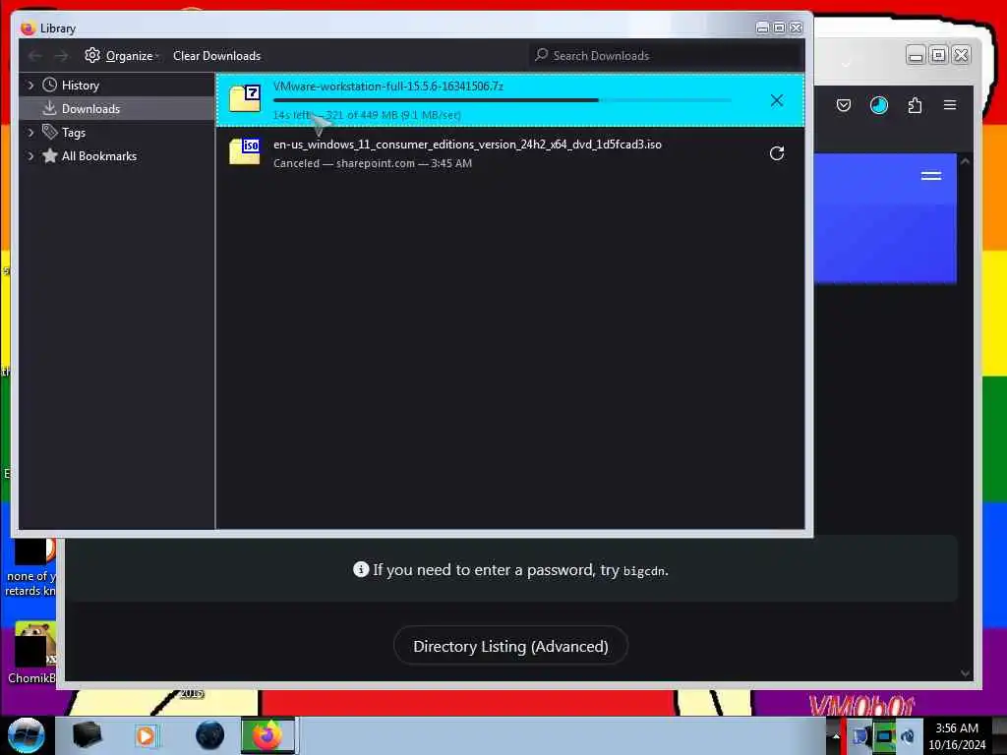Open the webpage hamburger menu
Screen dimensions: 1007x755
click(930, 176)
